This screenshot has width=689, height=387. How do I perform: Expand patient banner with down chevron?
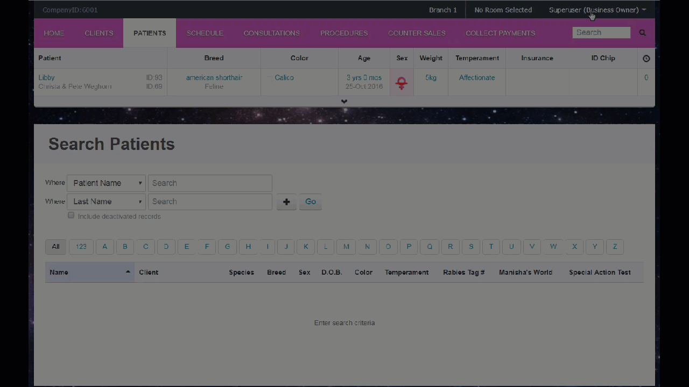tap(344, 102)
